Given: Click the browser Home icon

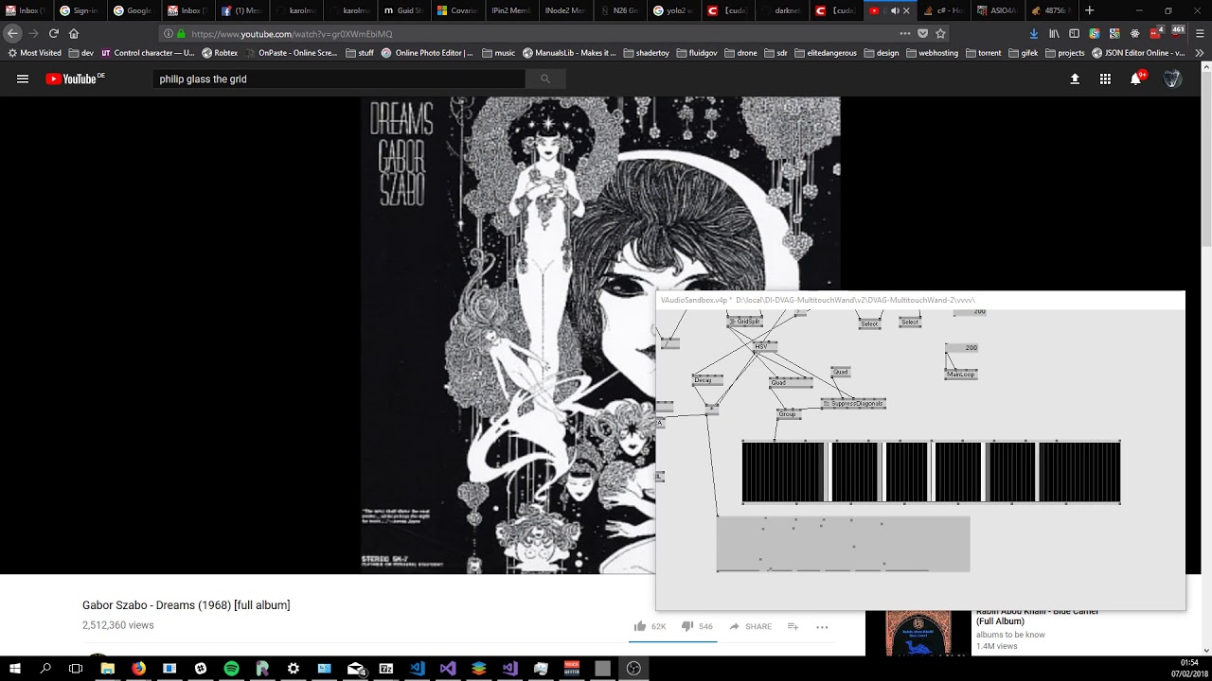Looking at the screenshot, I should click(74, 33).
